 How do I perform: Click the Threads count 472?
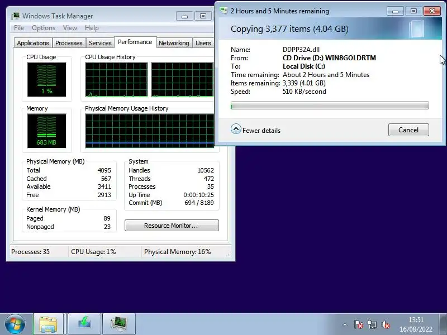[x=209, y=179]
